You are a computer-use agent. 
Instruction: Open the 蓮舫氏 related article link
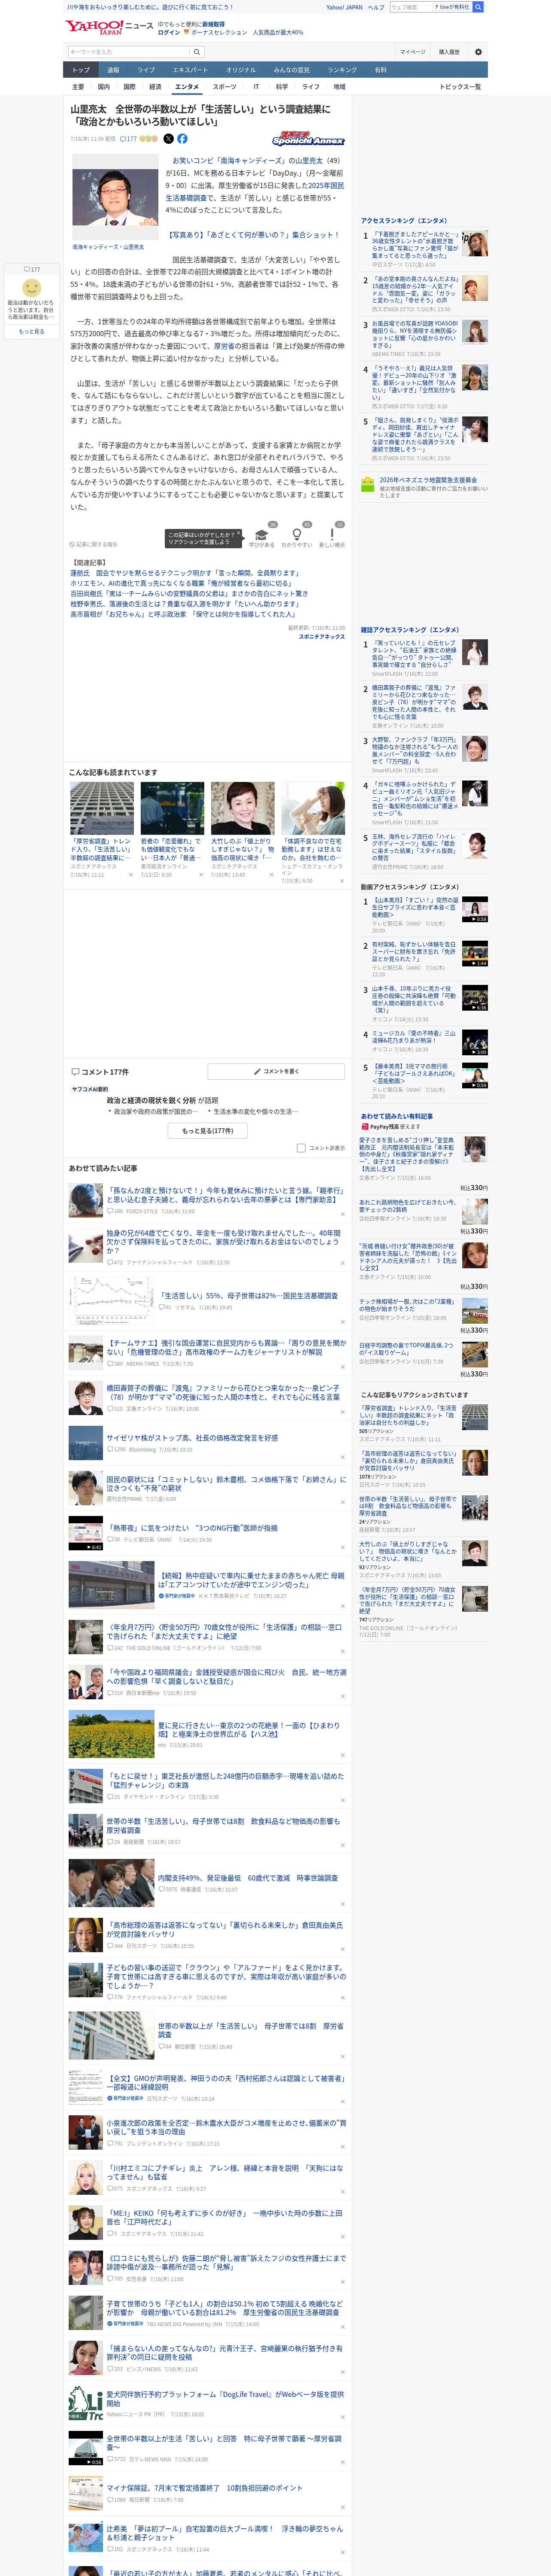click(x=184, y=574)
